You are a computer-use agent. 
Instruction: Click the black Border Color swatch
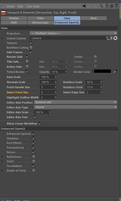coord(103,71)
